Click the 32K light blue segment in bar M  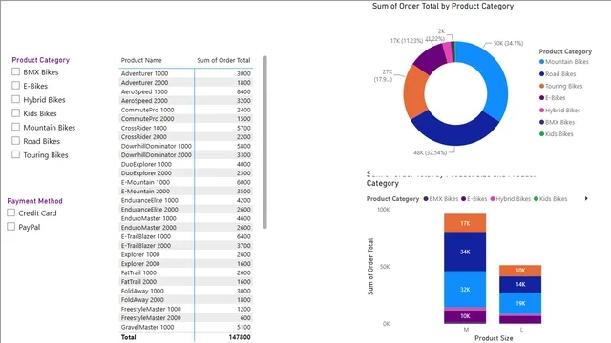[x=465, y=290]
